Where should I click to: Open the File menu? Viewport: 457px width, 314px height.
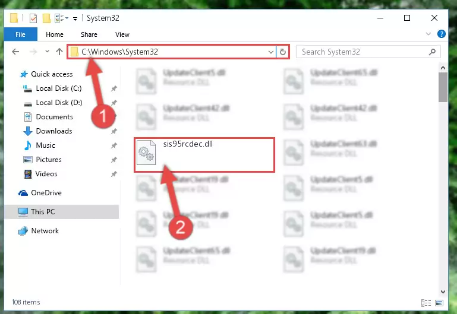[20, 34]
